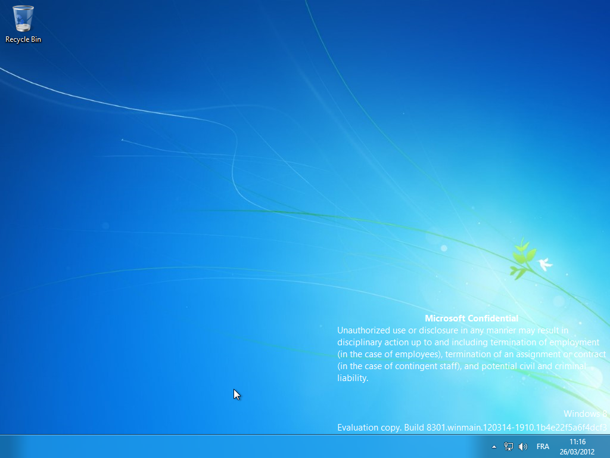
Task: Click the "Microsoft Confidential" heading
Action: pos(471,318)
